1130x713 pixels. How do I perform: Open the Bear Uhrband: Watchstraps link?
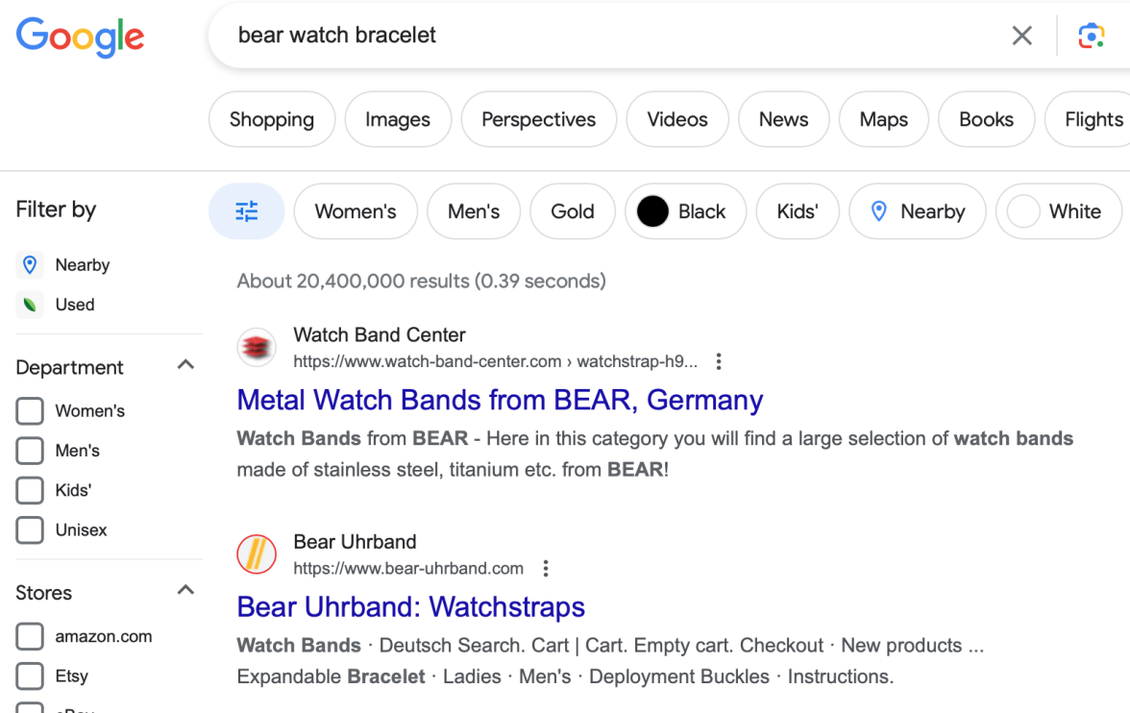point(410,607)
